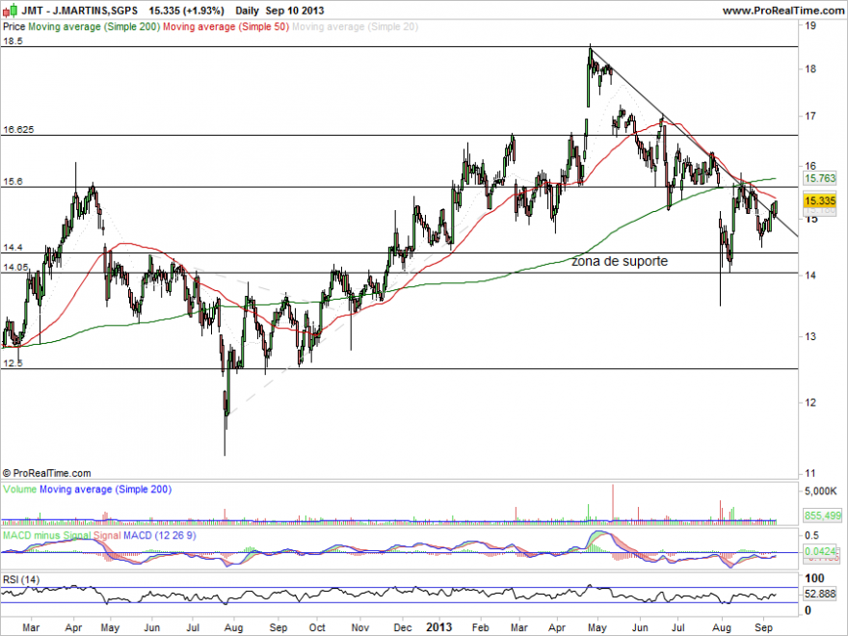The height and width of the screenshot is (636, 848).
Task: Click the MACD (12 26 9) legend
Action: (160, 536)
